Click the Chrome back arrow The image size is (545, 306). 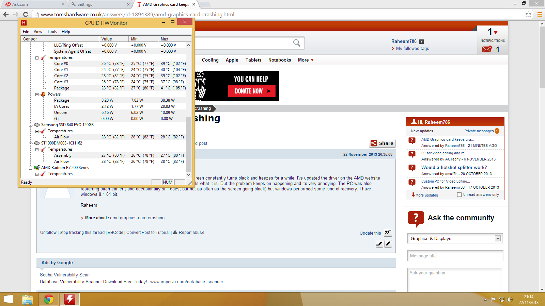[6, 14]
